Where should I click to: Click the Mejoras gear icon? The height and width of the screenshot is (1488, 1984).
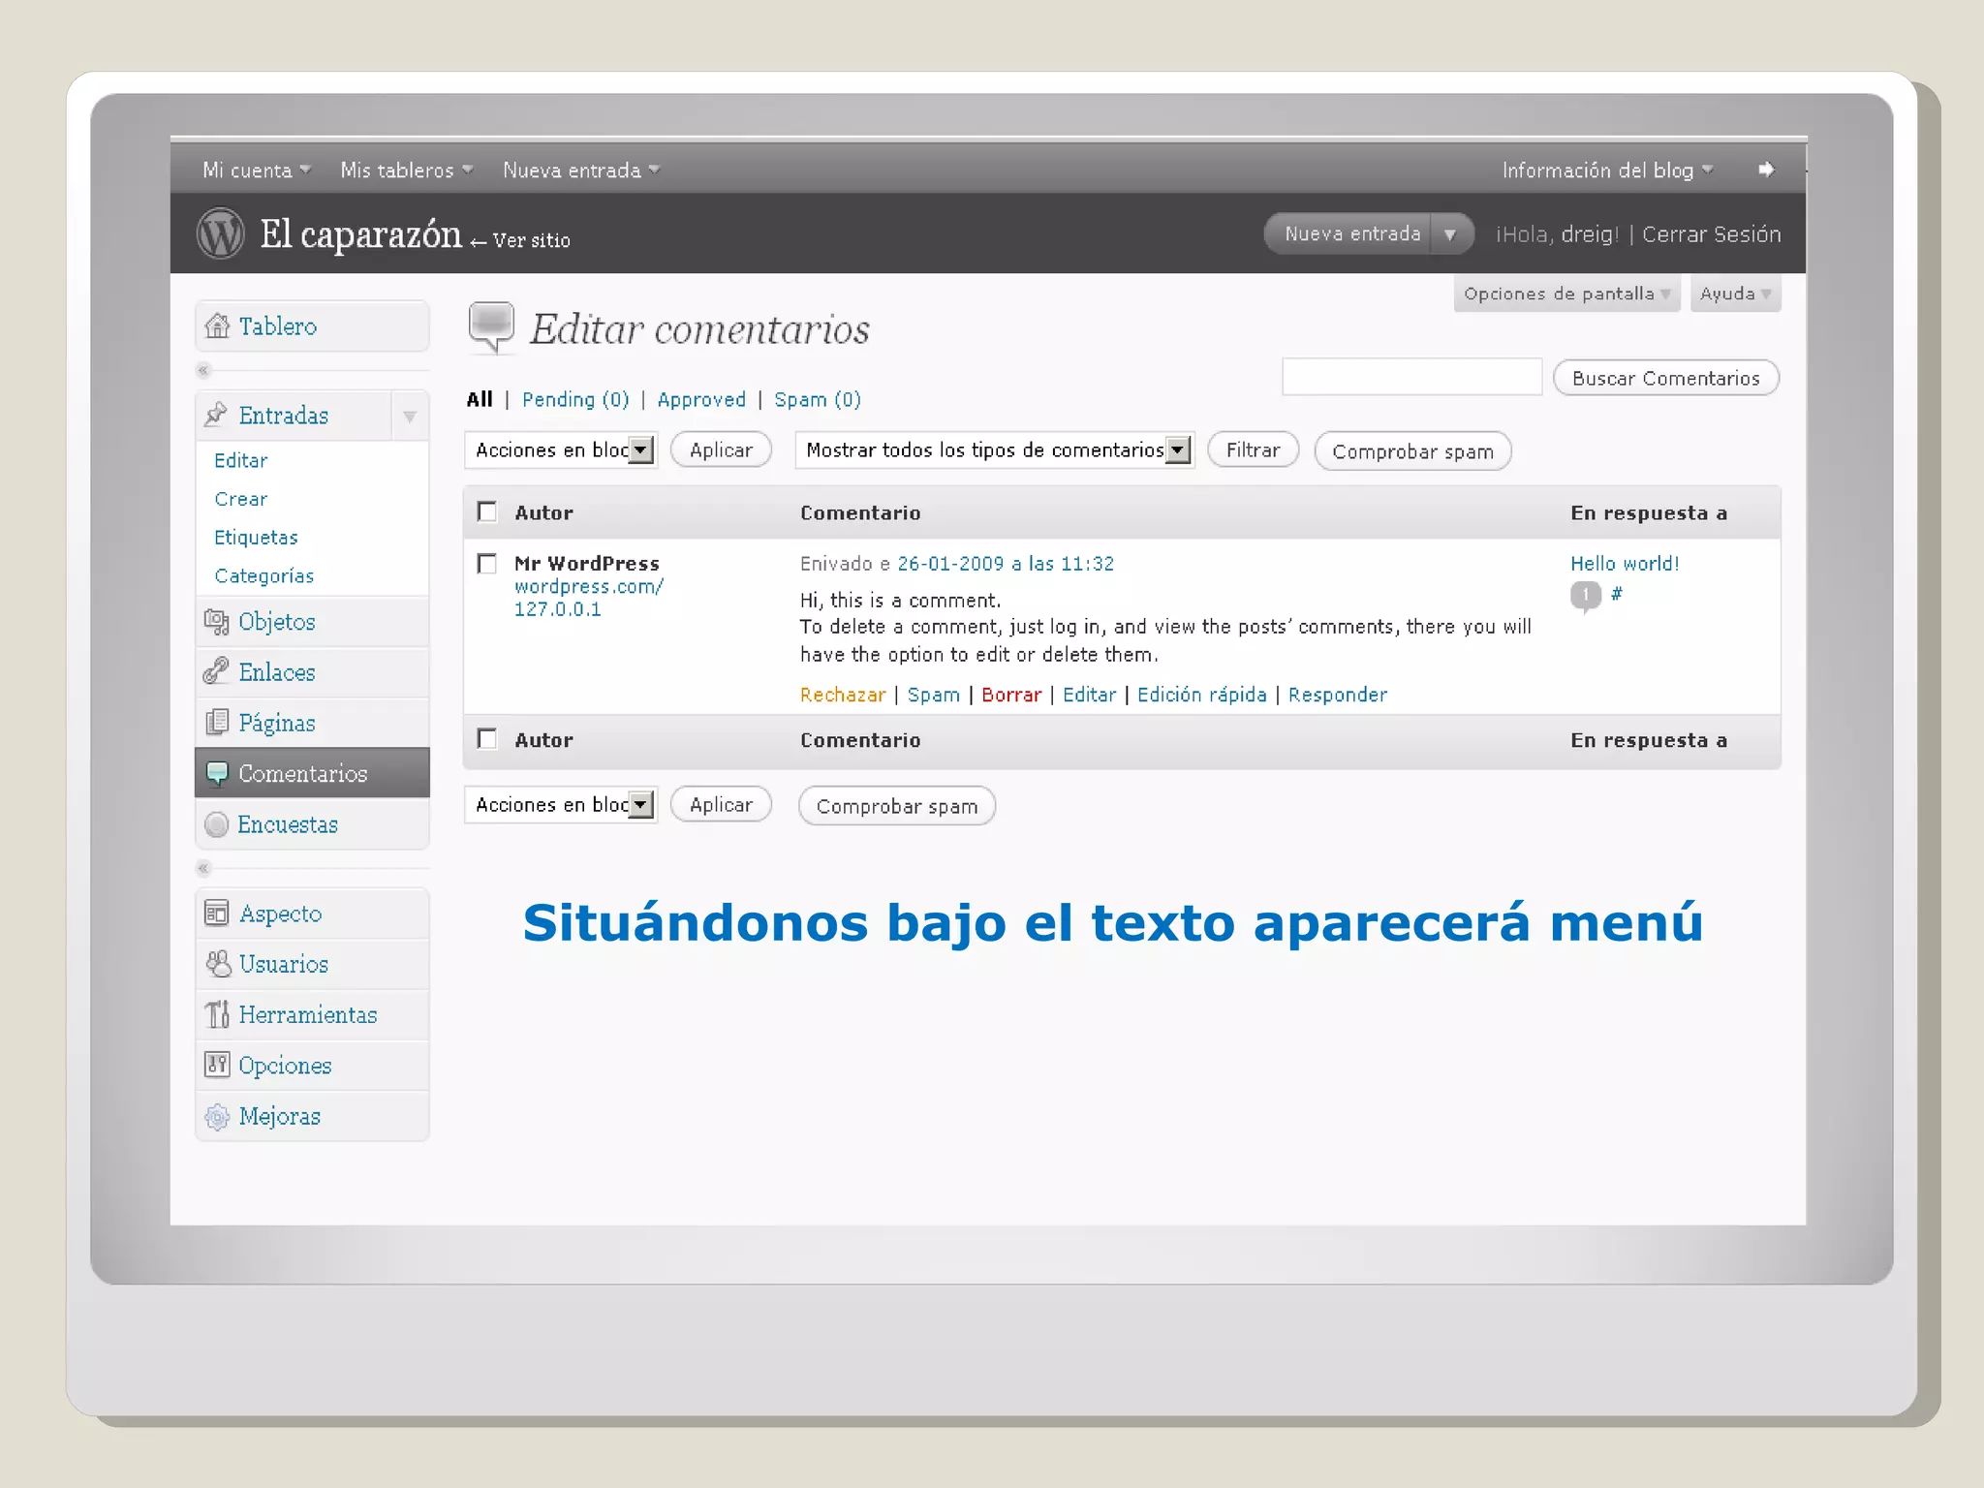click(x=217, y=1116)
